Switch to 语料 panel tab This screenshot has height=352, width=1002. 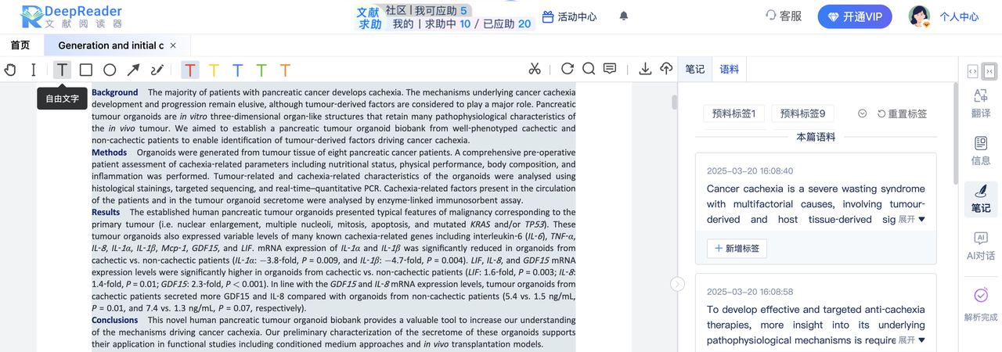[x=729, y=69]
